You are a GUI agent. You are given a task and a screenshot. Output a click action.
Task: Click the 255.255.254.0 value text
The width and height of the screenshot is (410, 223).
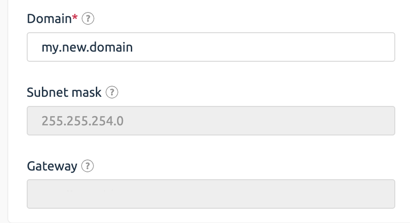(82, 121)
